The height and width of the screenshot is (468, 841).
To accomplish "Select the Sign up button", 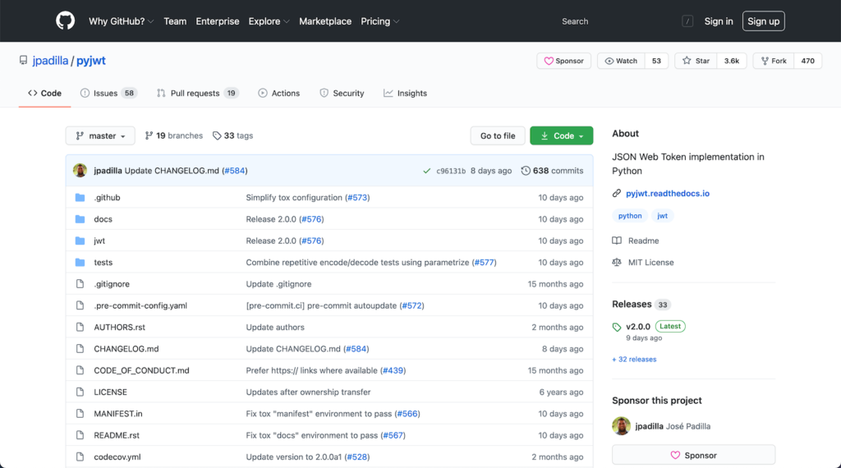I will [763, 21].
